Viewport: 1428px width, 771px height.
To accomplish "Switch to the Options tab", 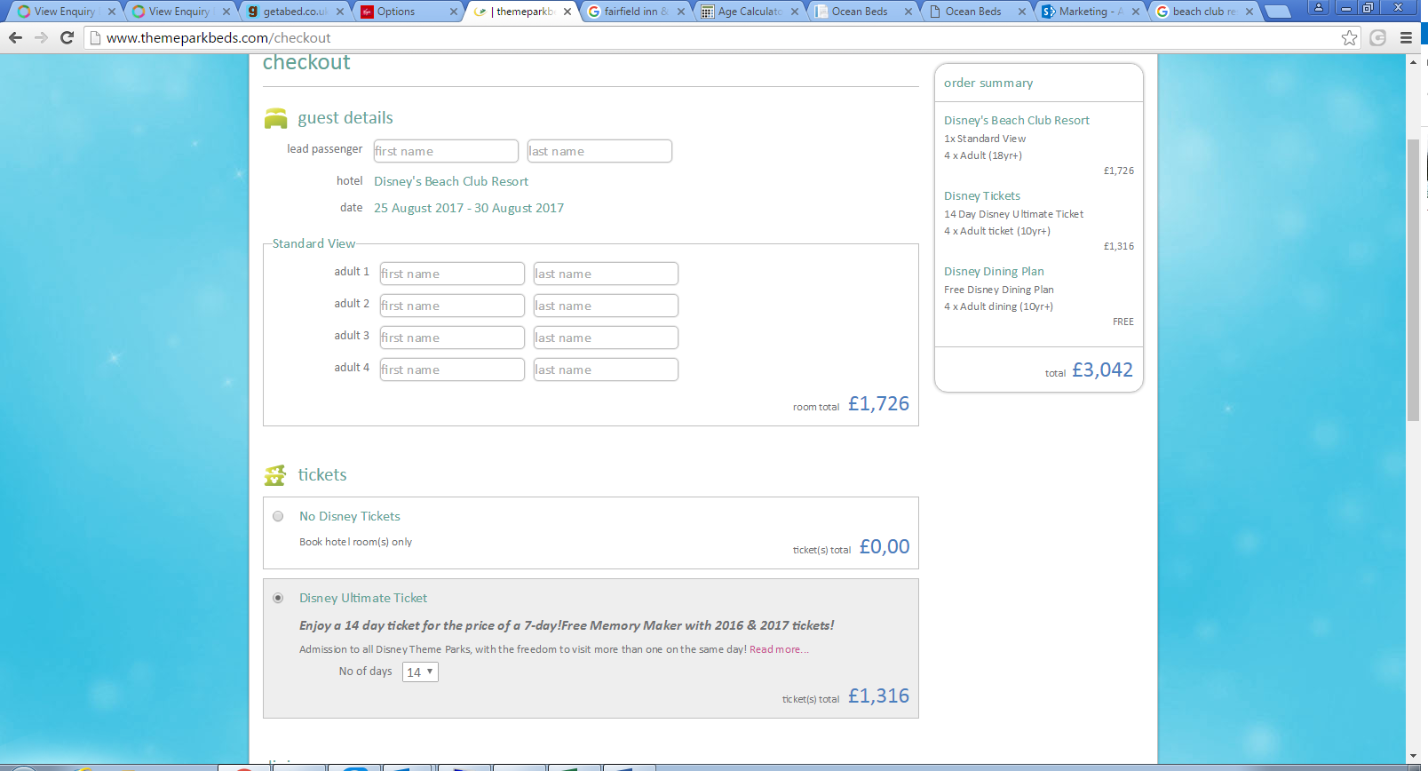I will pos(409,12).
